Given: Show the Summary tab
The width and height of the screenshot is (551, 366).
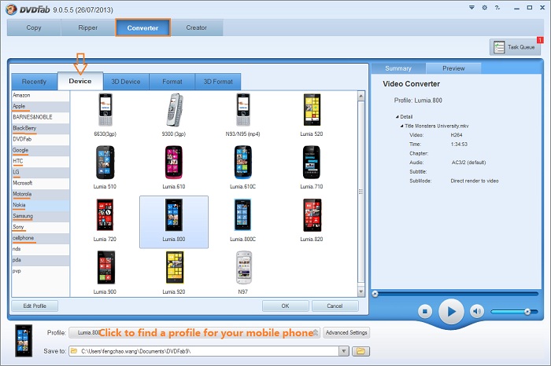Looking at the screenshot, I should [x=398, y=68].
